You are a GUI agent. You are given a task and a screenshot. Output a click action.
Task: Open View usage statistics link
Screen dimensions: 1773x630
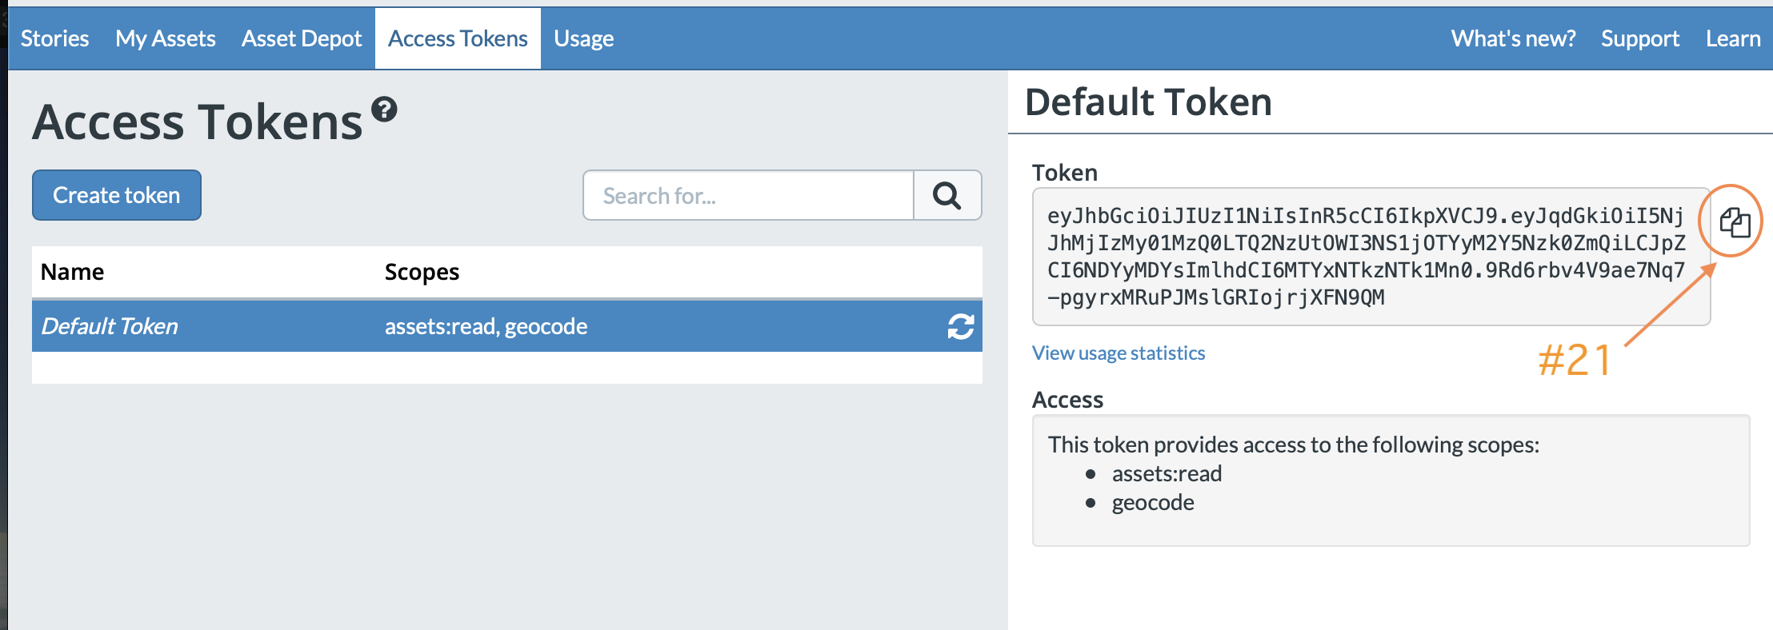[x=1119, y=353]
